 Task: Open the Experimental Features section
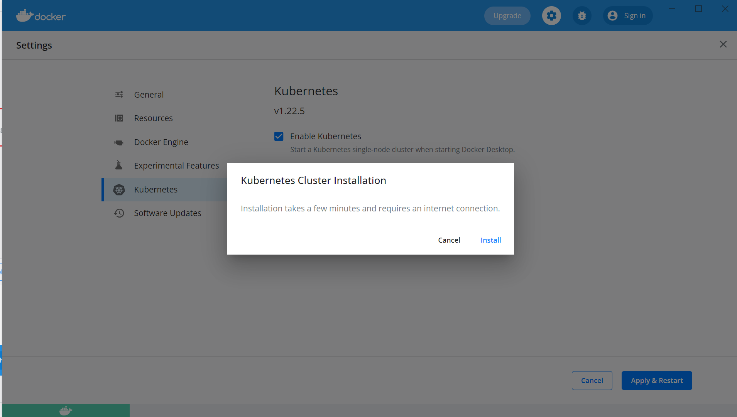click(x=176, y=165)
